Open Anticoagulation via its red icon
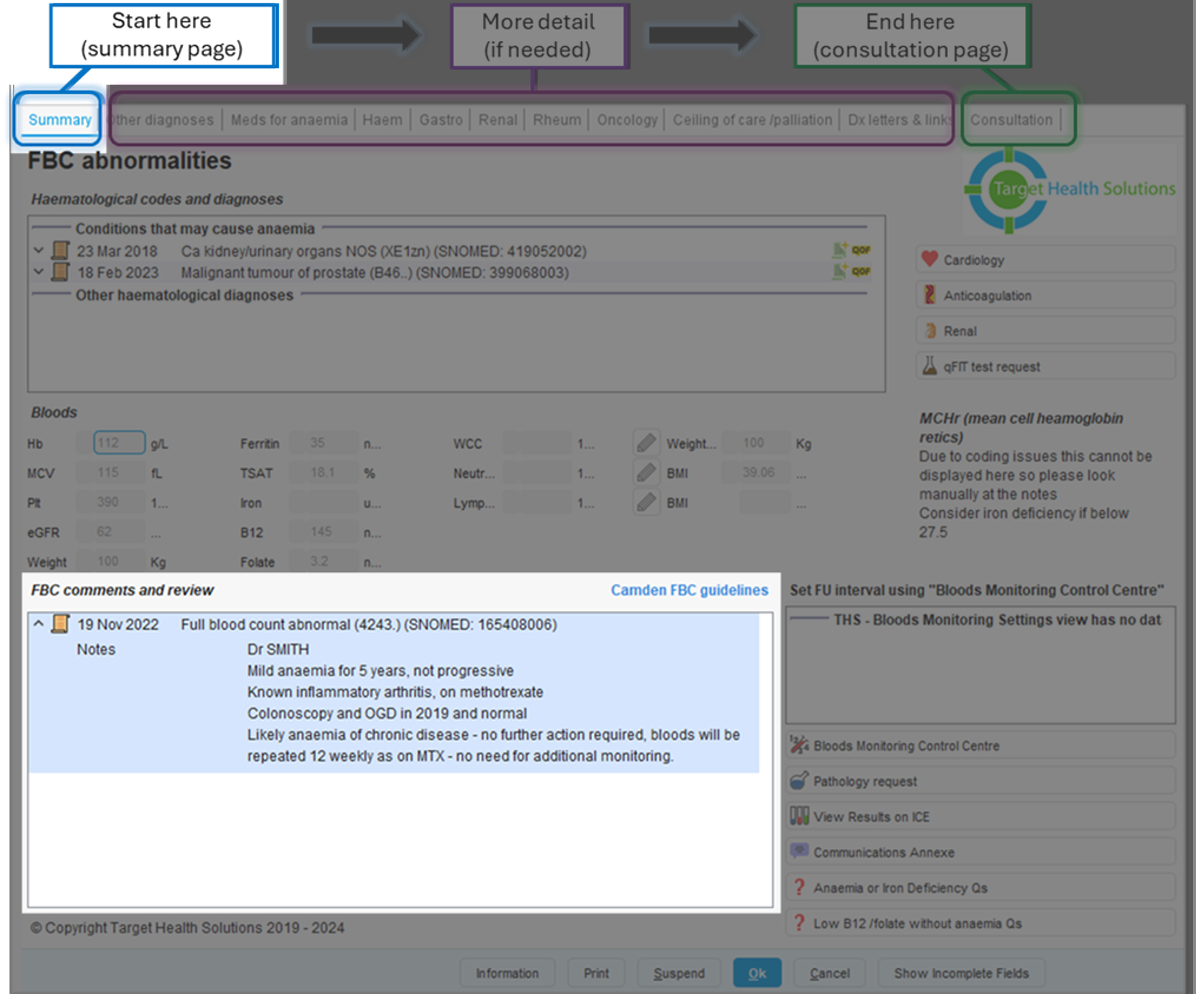 [x=930, y=295]
